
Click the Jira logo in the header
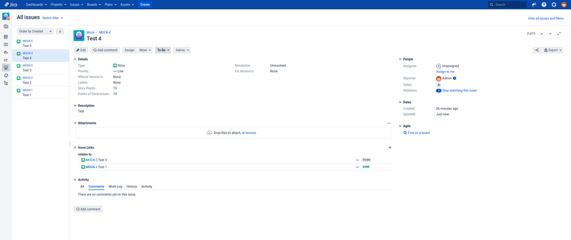(x=10, y=5)
